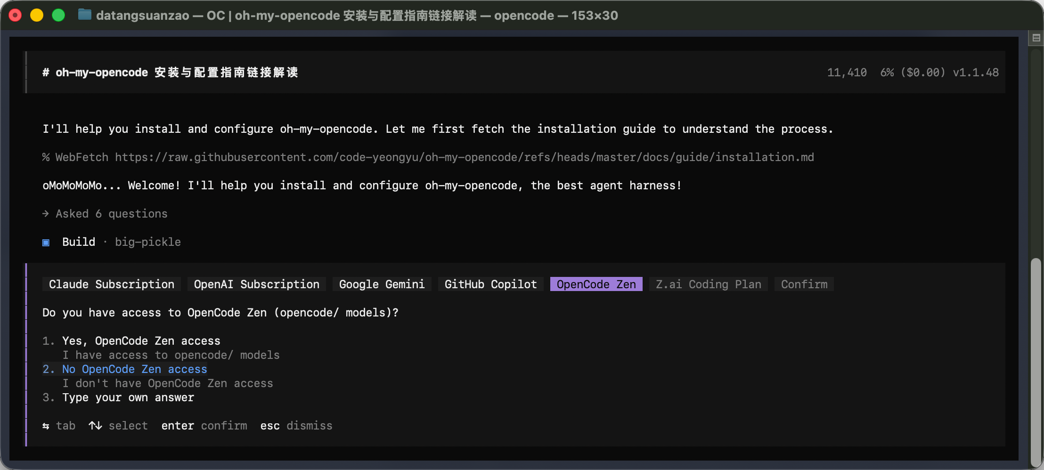Open the Confirm tab
The width and height of the screenshot is (1044, 470).
804,284
